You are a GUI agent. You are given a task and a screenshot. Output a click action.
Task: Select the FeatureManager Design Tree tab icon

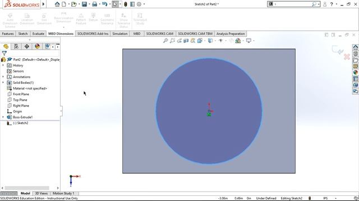tap(6, 46)
